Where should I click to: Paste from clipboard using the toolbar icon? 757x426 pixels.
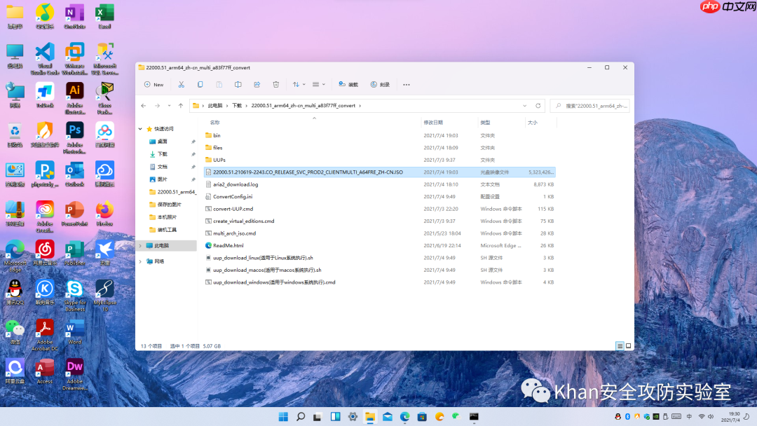(x=219, y=84)
